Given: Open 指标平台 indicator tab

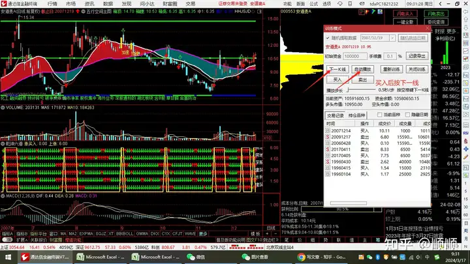Looking at the screenshot, I should 38,234.
